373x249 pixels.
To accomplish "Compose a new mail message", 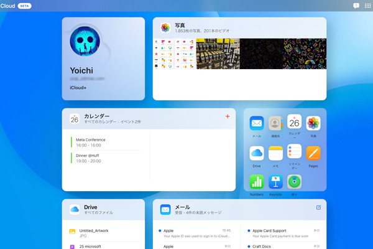I will [318, 207].
